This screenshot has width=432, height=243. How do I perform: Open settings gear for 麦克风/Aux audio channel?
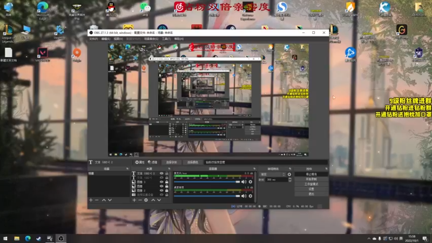(x=250, y=182)
